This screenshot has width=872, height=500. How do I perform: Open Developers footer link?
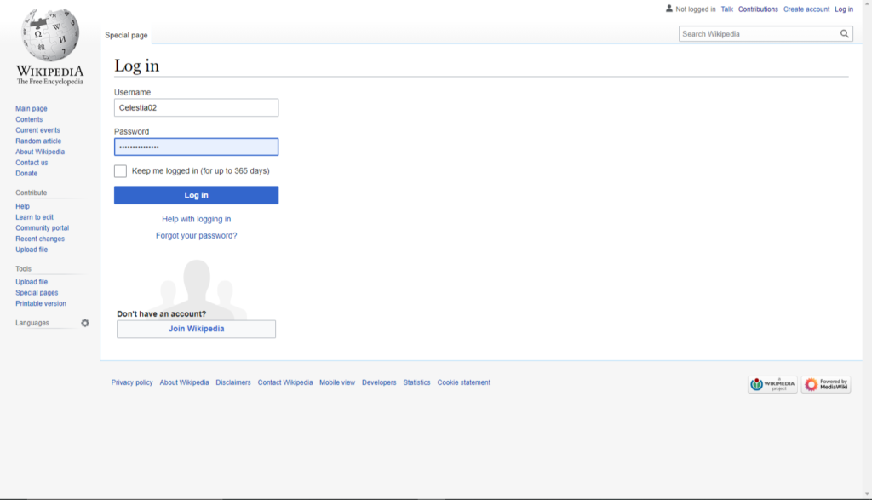point(379,382)
